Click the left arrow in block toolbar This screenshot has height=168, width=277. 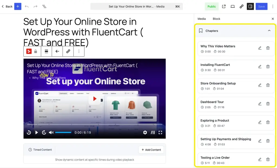(x=57, y=51)
